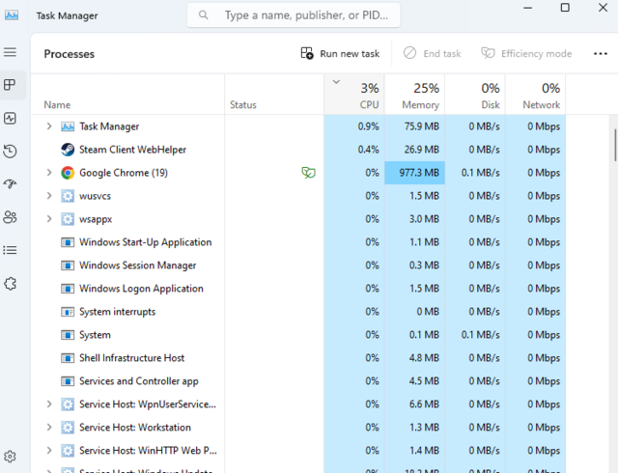
Task: Expand the wsappx process group
Action: 49,219
